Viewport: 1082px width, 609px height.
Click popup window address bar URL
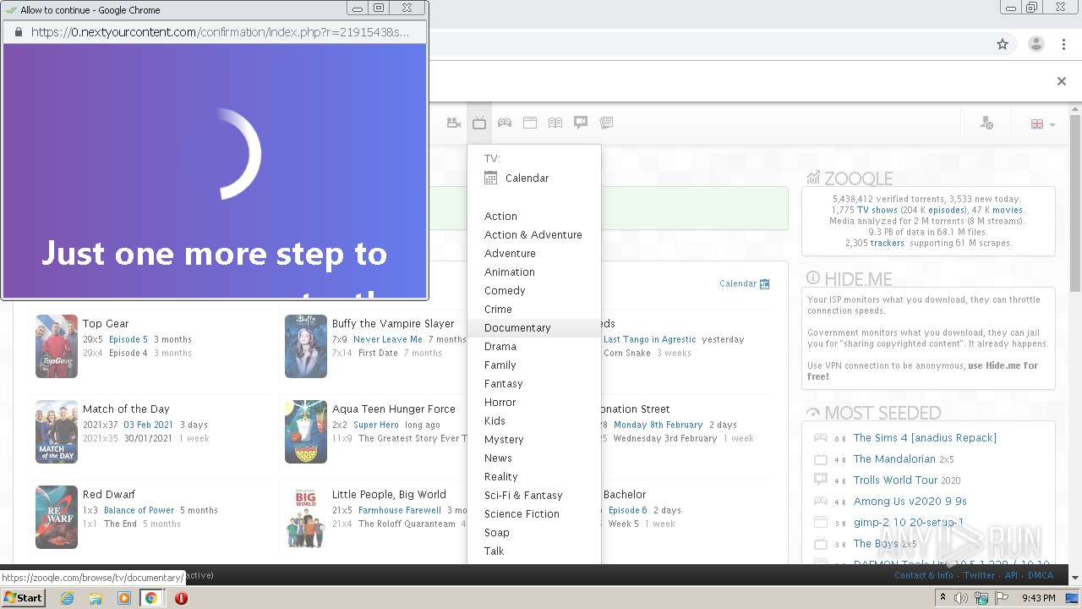click(220, 32)
